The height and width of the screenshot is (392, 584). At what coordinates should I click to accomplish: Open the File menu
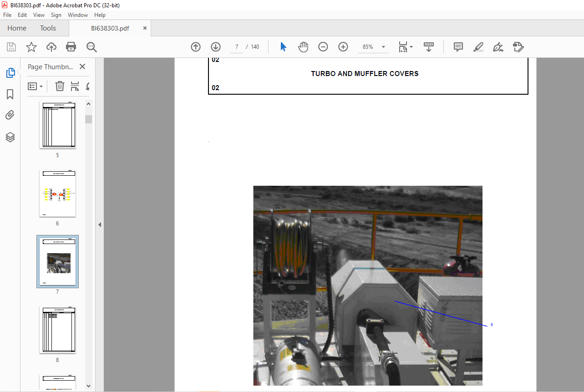pos(7,15)
